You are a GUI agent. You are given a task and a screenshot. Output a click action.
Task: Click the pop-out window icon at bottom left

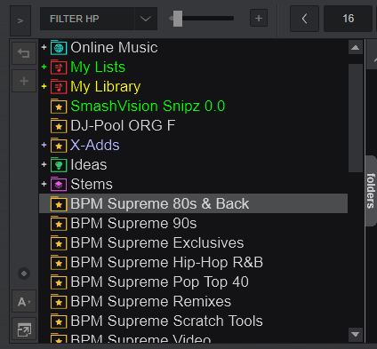click(x=24, y=329)
